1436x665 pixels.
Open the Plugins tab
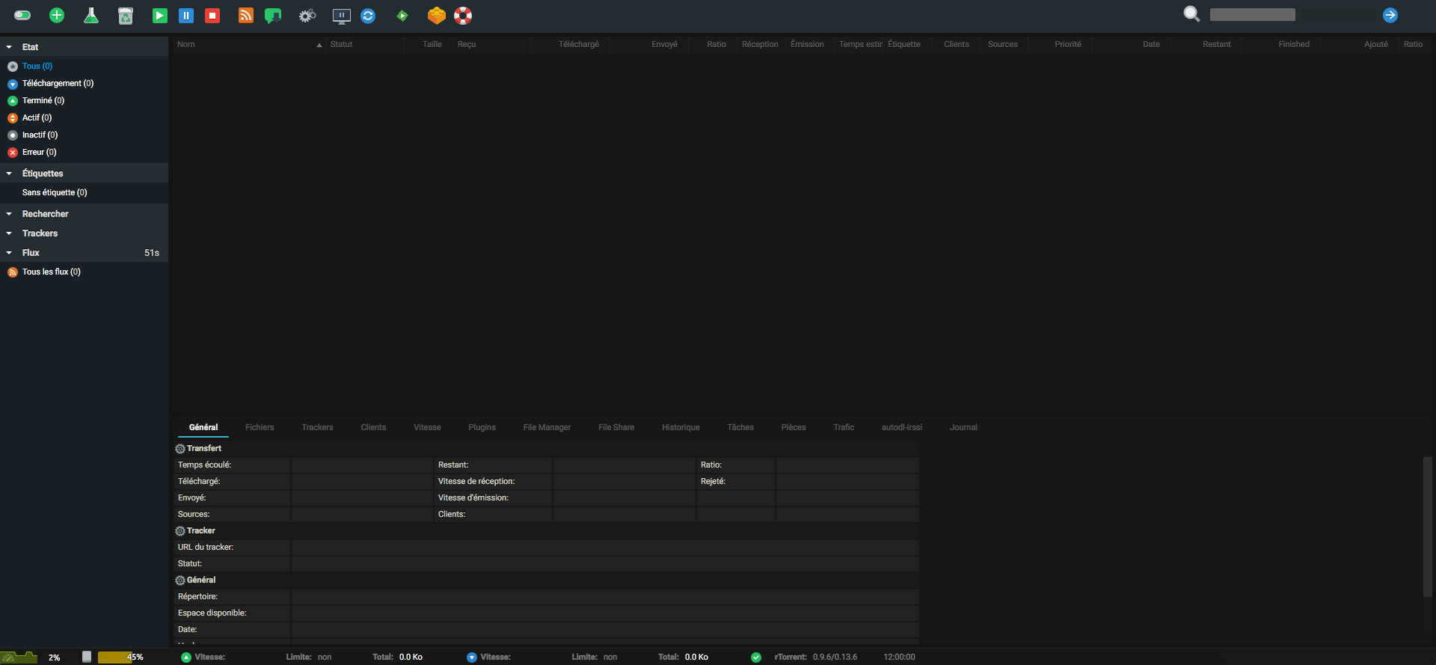pos(482,427)
